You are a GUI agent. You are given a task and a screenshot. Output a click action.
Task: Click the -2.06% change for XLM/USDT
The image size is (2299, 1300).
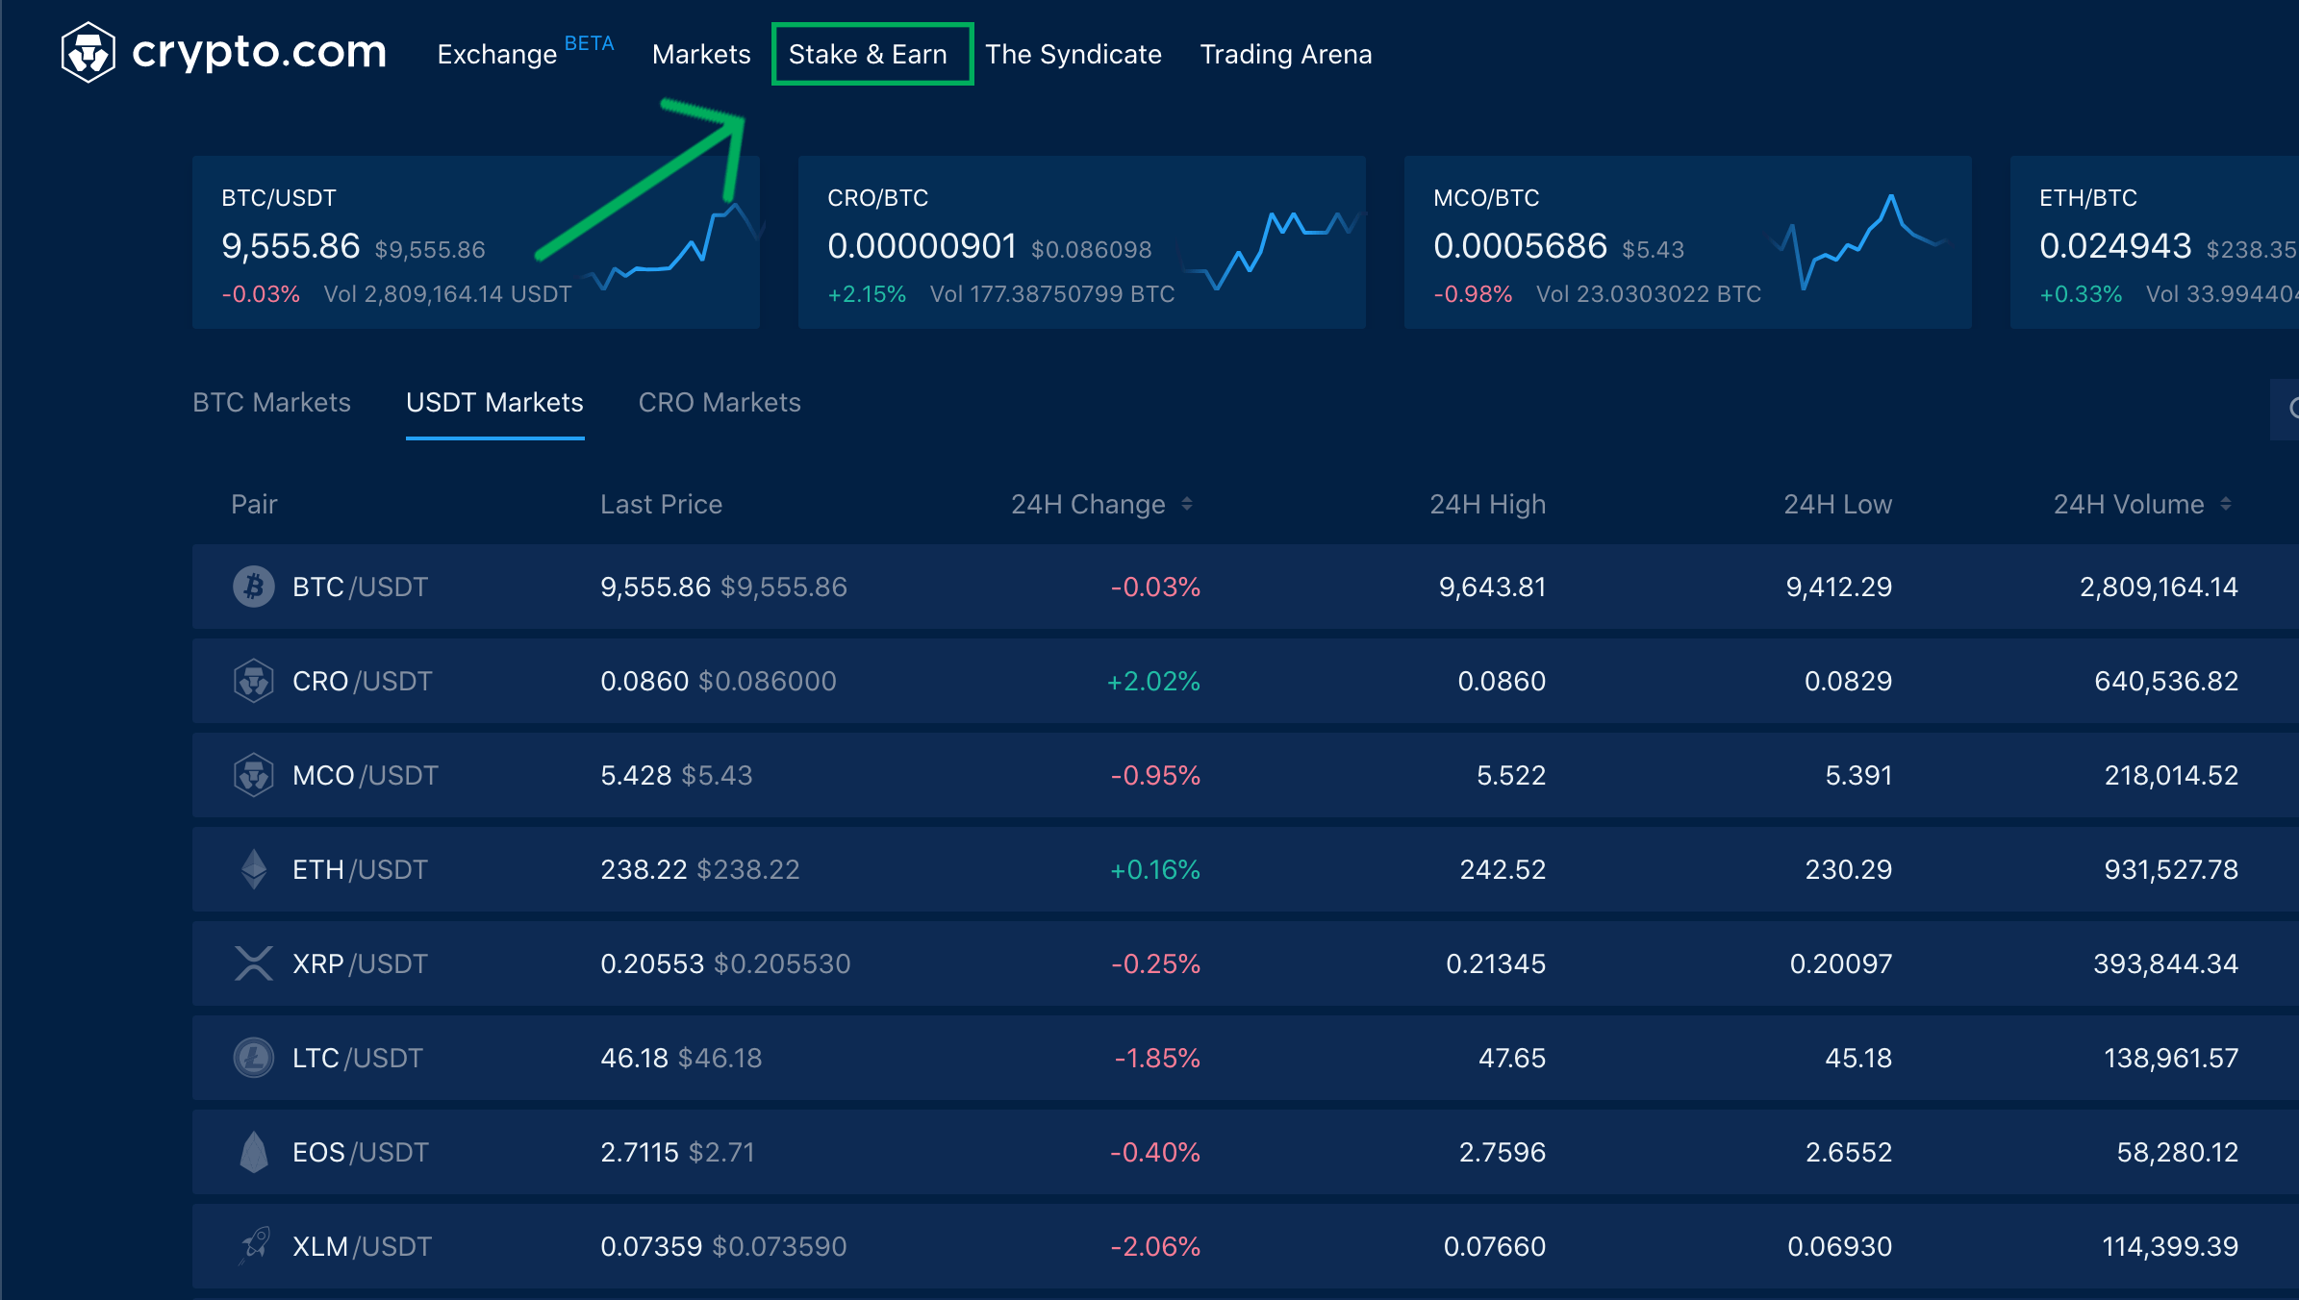click(x=1155, y=1246)
